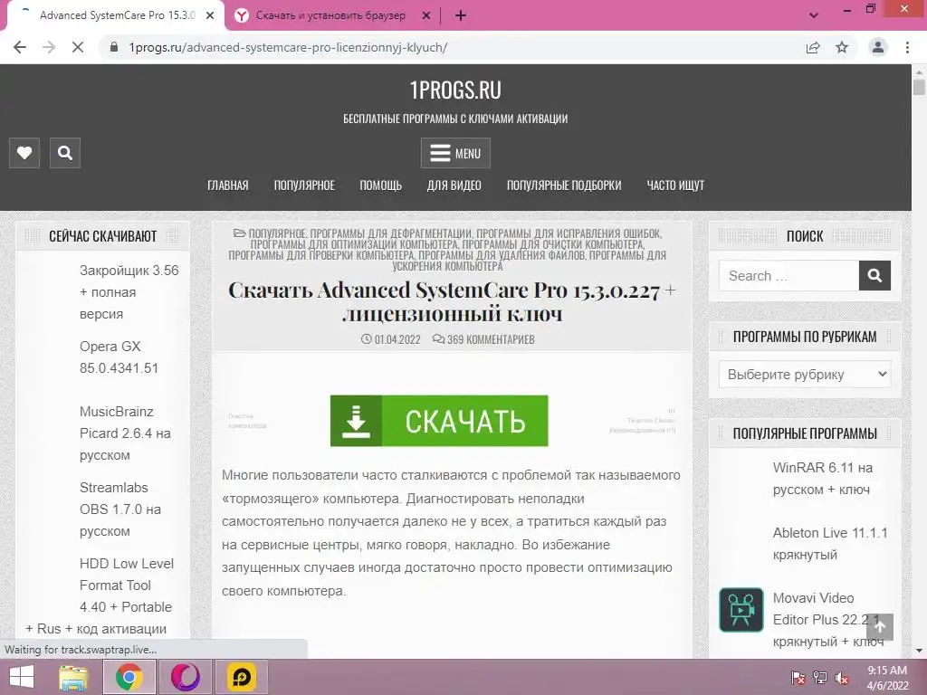Click the scroll-to-top arrow button
This screenshot has width=927, height=695.
(880, 627)
